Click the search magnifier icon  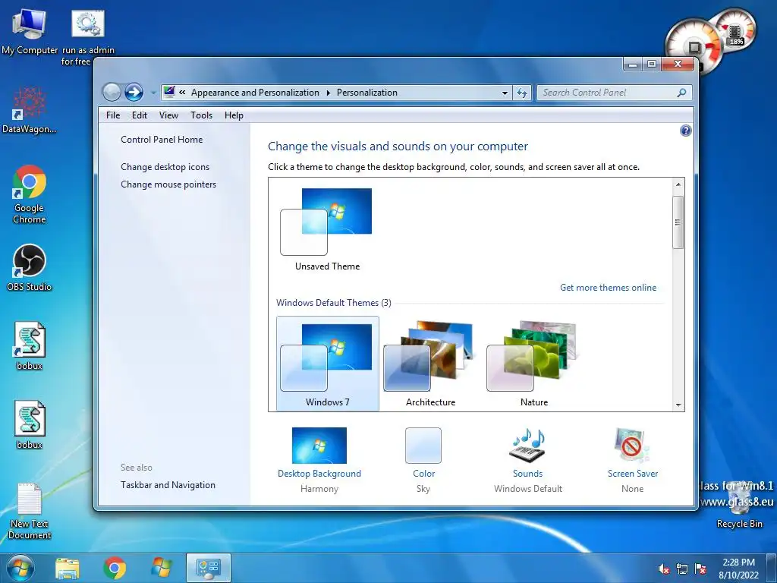681,93
